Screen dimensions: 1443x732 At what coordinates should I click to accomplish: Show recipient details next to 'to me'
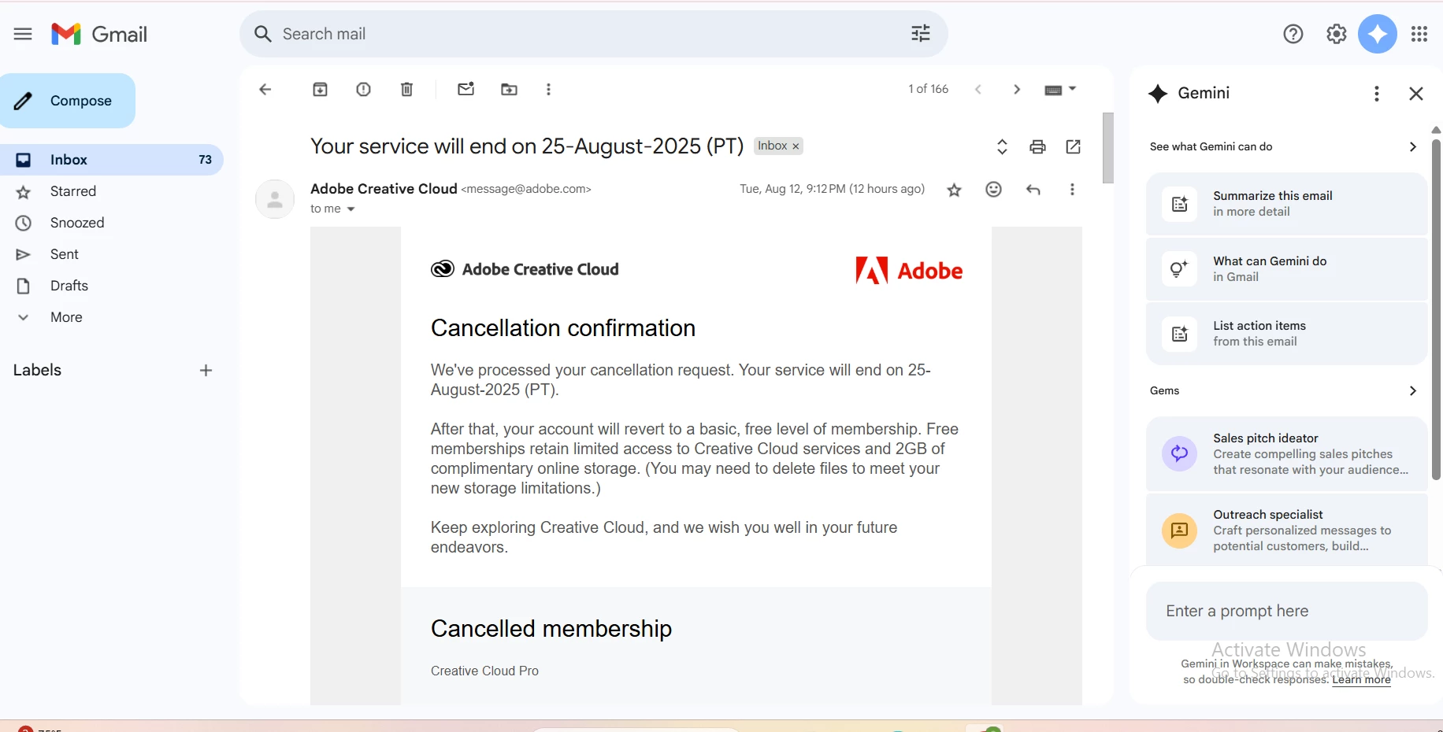351,209
